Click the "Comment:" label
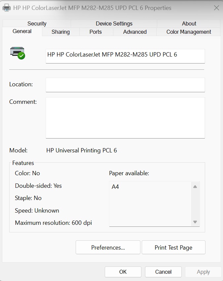 pos(23,102)
